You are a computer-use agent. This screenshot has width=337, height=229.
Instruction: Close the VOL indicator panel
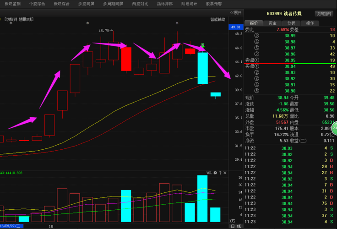point(225,173)
